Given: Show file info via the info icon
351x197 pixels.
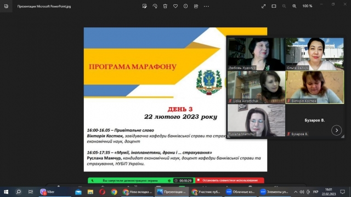Looking at the screenshot, I should (x=185, y=6).
